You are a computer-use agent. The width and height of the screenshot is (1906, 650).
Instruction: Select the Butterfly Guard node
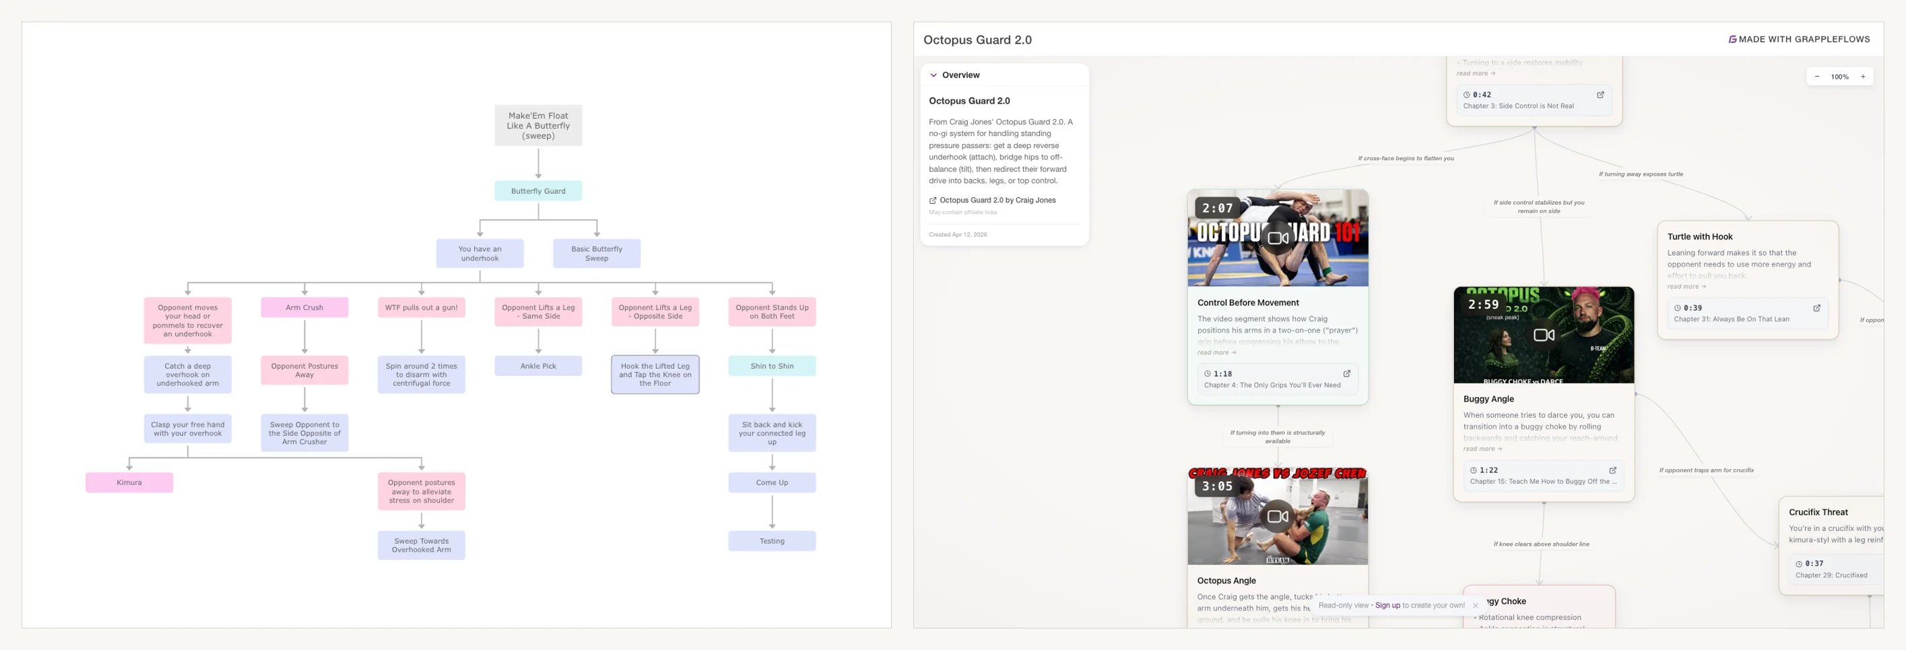click(x=538, y=191)
